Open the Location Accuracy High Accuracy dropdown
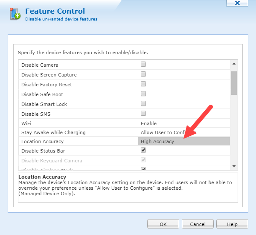 pos(184,141)
